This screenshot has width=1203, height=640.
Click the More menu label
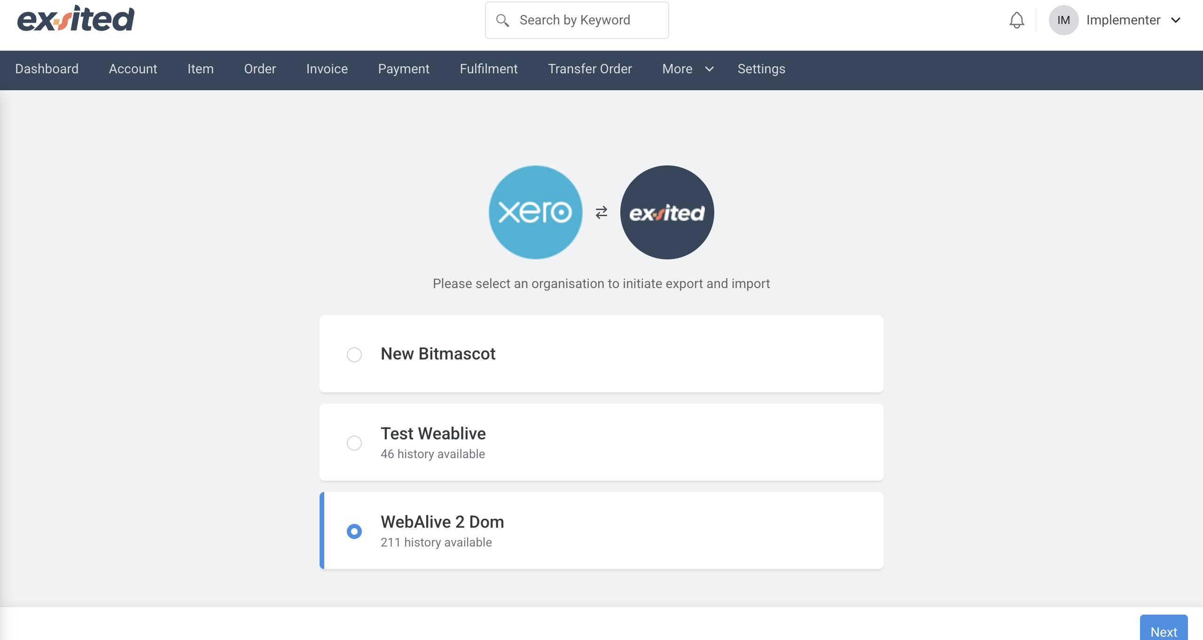677,69
